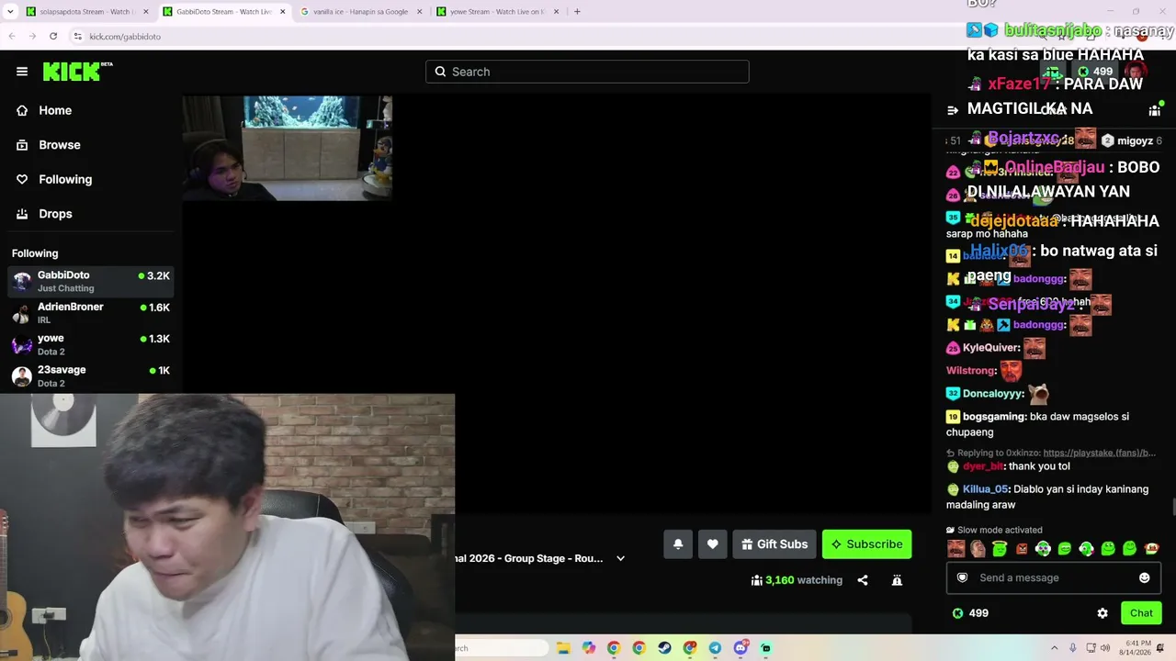Click the taskbar volume icon
The image size is (1176, 661).
[1106, 648]
